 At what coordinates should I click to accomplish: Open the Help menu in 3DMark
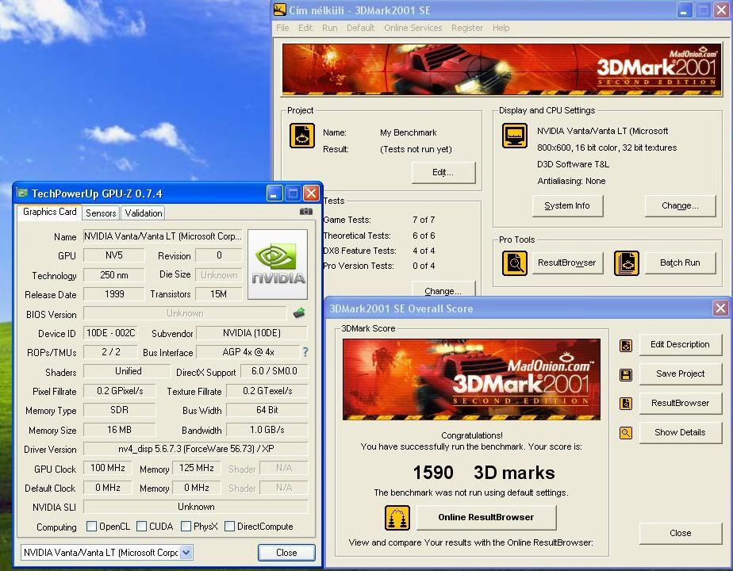(501, 28)
